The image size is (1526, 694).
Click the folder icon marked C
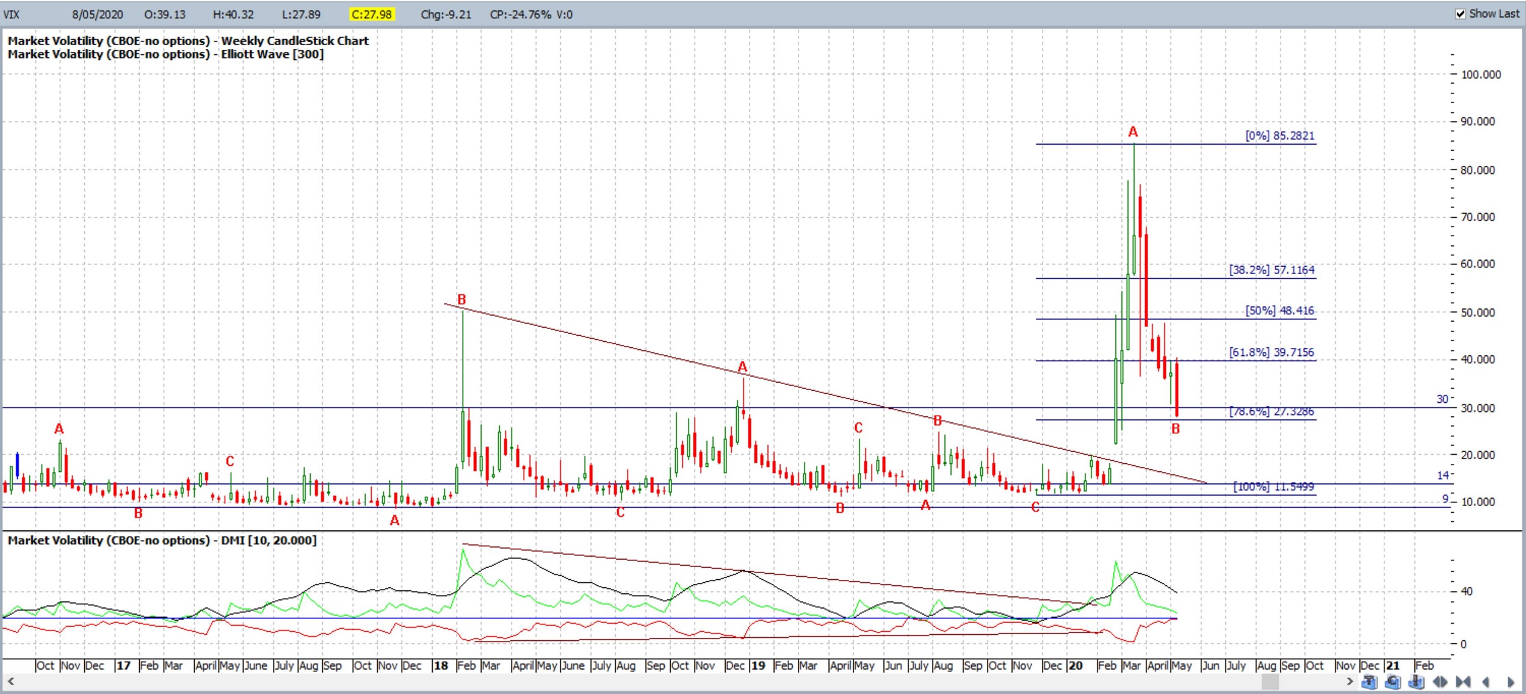1392,682
